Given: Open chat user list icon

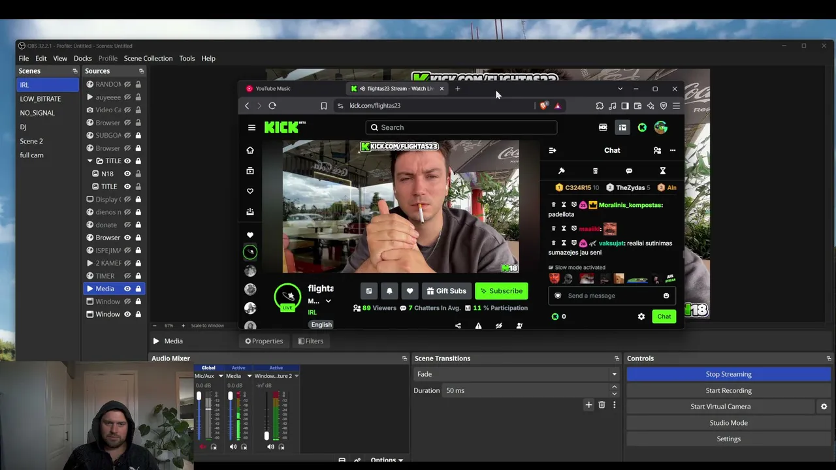Looking at the screenshot, I should pos(657,151).
